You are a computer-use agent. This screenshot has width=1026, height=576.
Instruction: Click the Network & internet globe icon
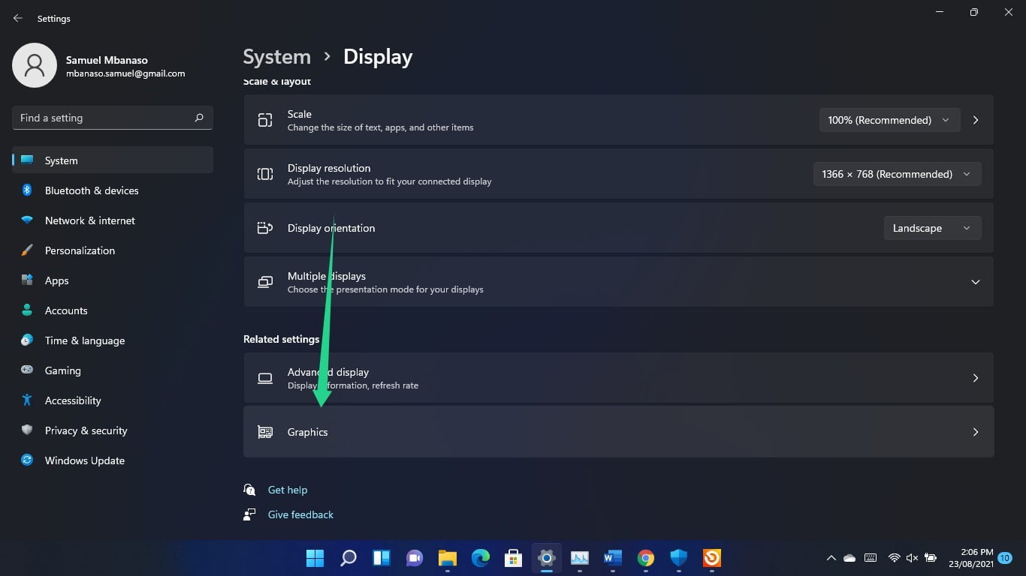[26, 220]
